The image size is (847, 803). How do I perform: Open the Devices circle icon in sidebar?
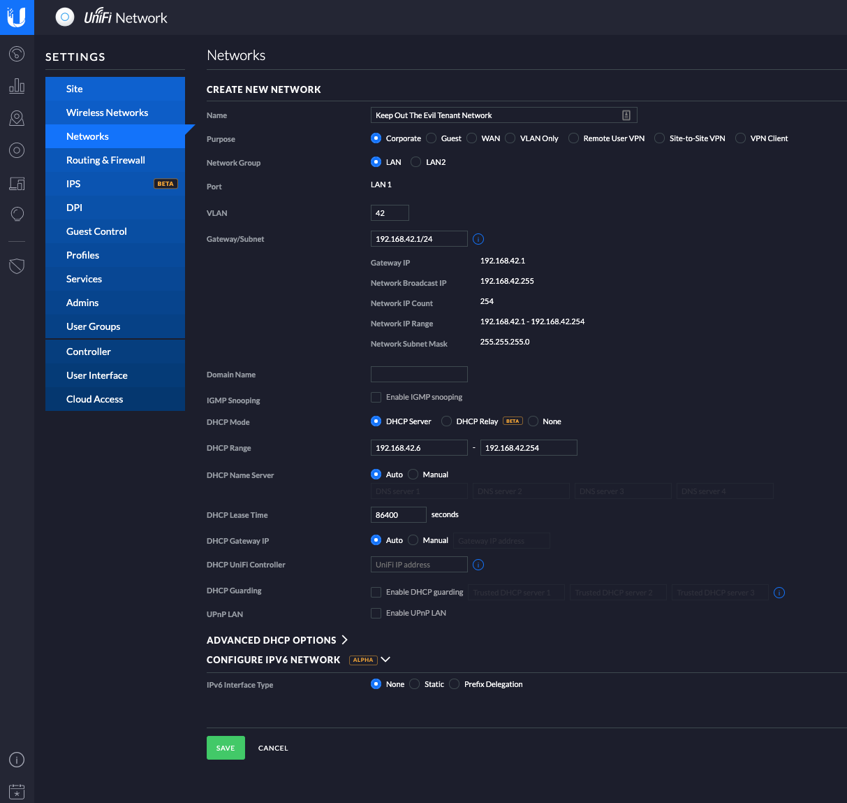point(17,150)
